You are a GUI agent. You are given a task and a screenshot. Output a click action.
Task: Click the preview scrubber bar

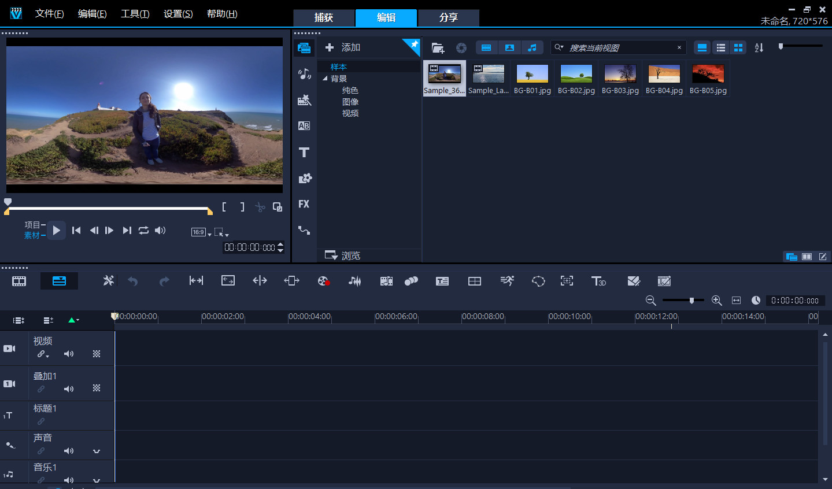(x=108, y=208)
